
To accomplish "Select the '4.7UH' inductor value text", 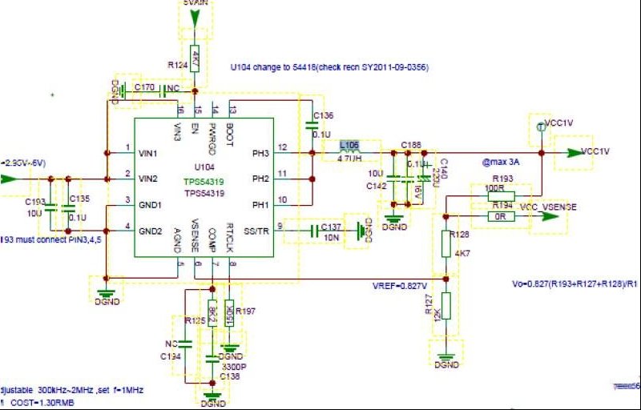I will coord(349,159).
